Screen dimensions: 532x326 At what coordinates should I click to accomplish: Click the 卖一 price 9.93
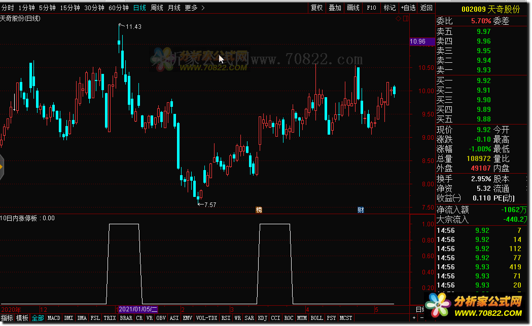(483, 70)
